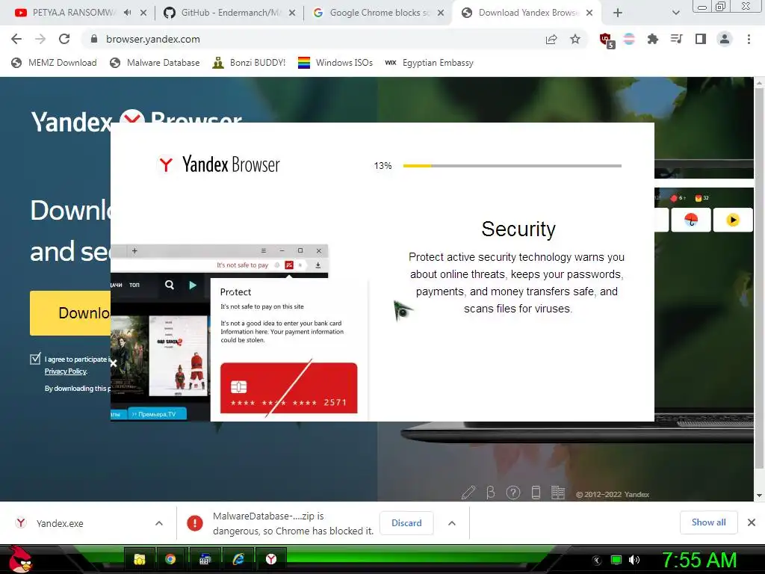This screenshot has width=765, height=574.
Task: Click the yellow Download button
Action: click(x=70, y=313)
